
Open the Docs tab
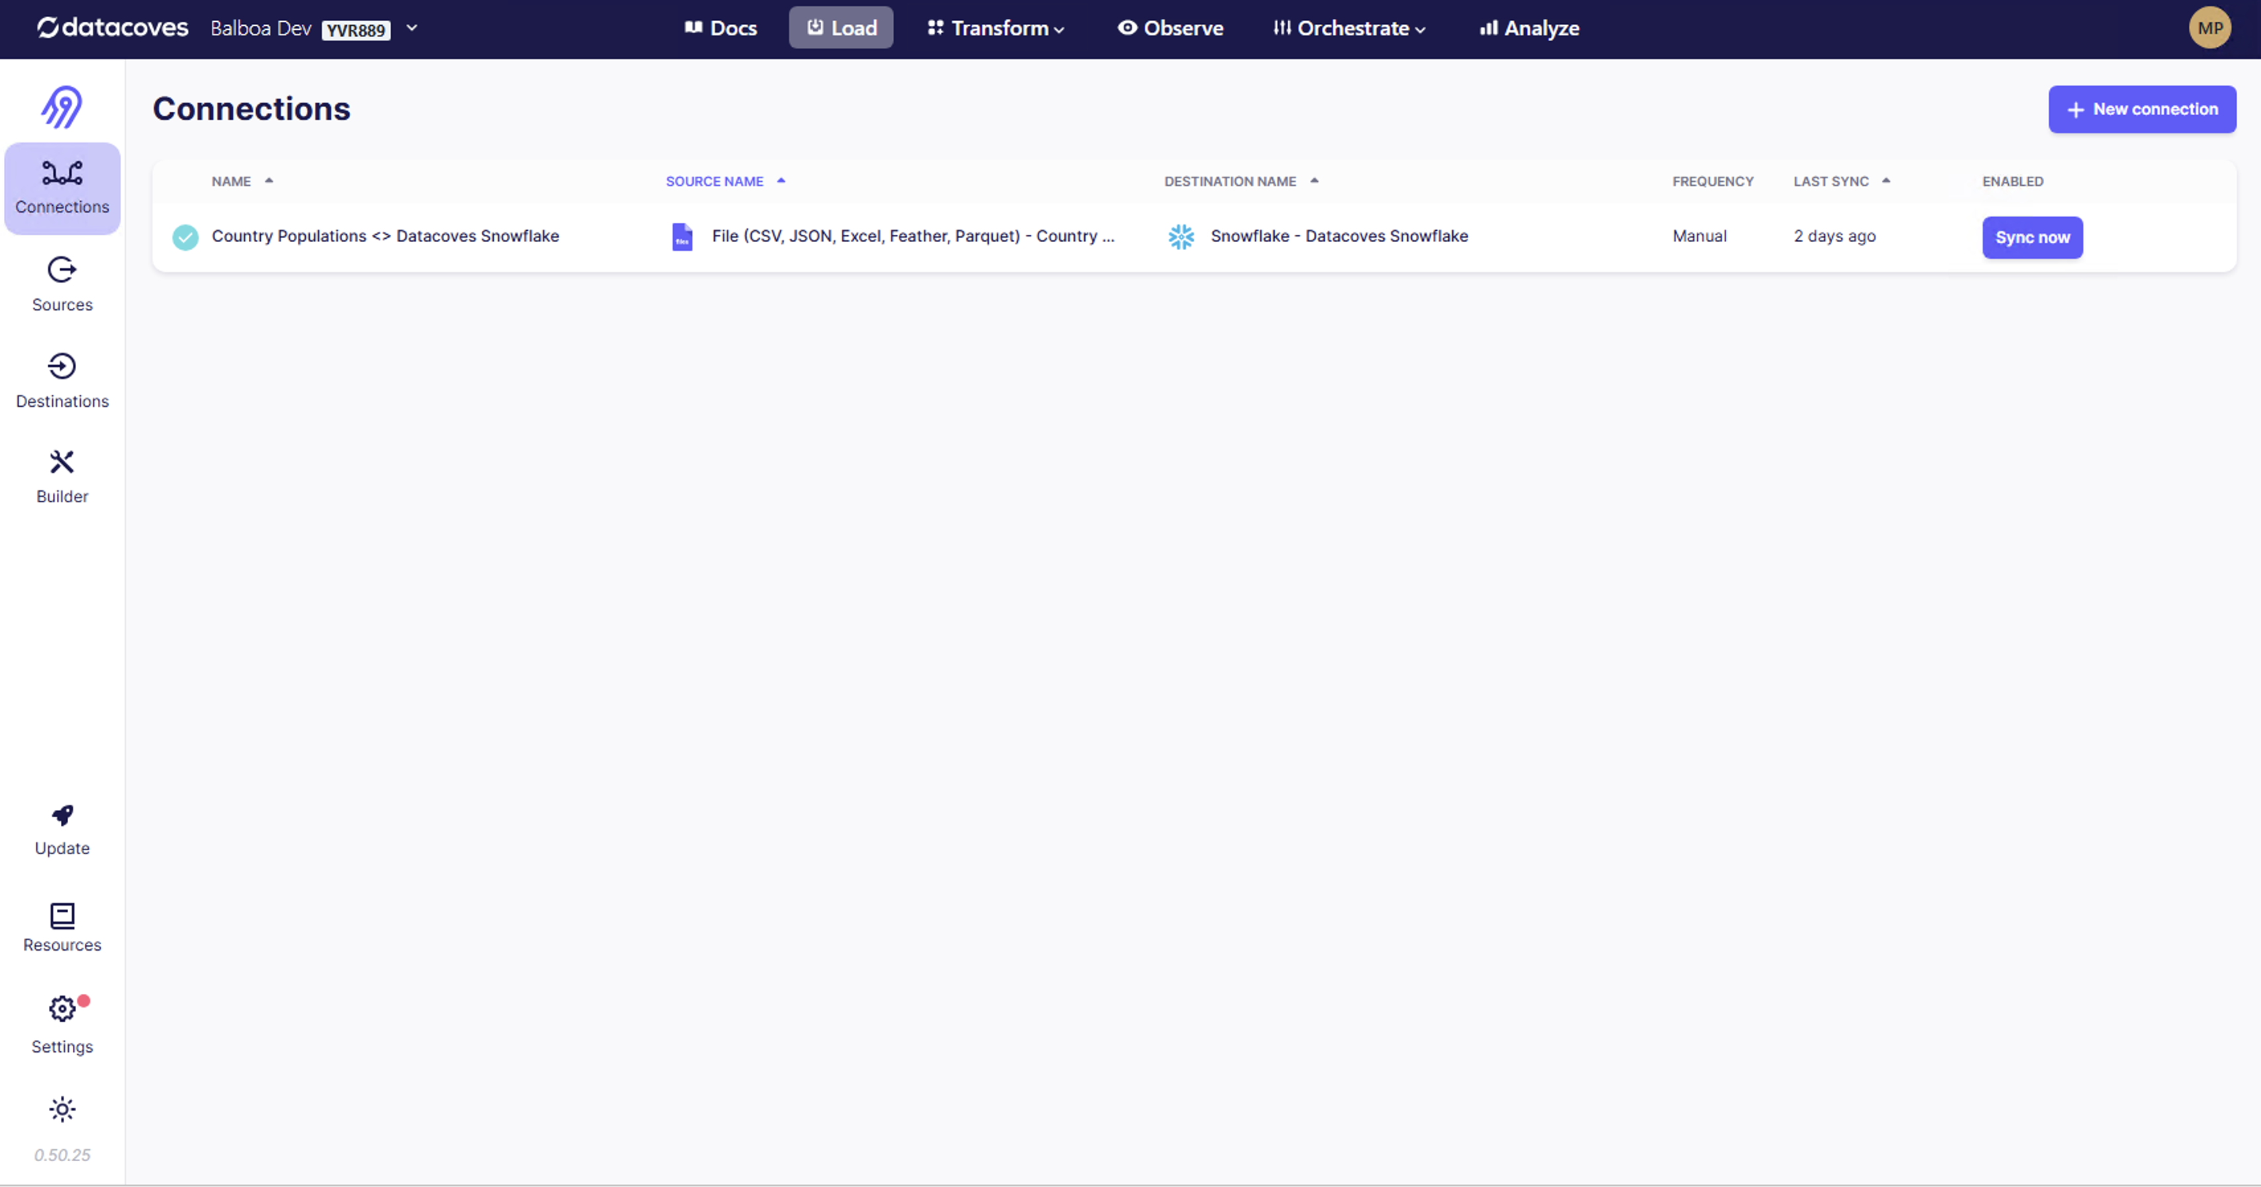[x=721, y=28]
